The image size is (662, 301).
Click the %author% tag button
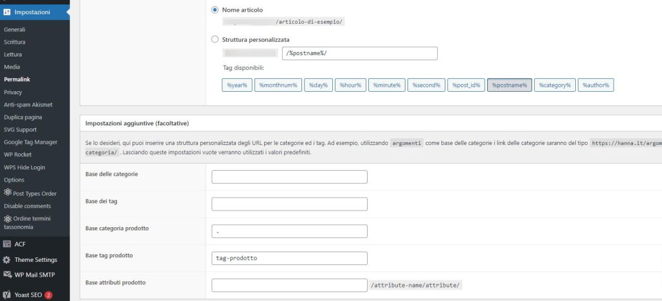coord(595,85)
